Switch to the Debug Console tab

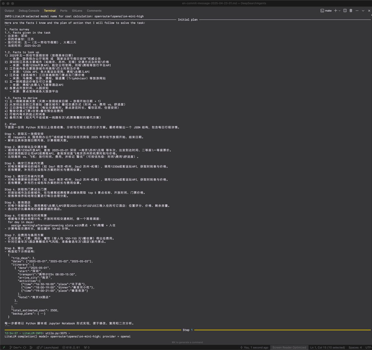[x=29, y=10]
